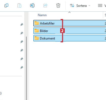106x100 pixels.
Task: Click the sort direction chevron above Namn
Action: (70, 12)
